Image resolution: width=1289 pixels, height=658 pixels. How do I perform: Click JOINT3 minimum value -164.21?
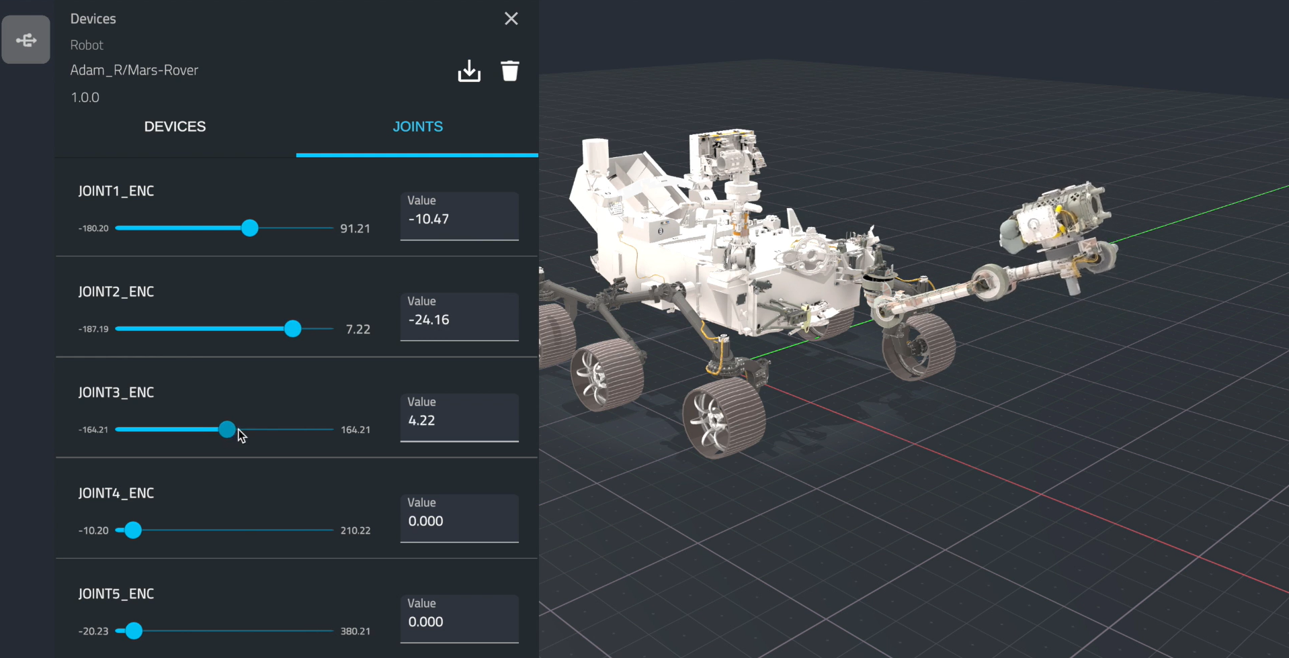pyautogui.click(x=93, y=430)
